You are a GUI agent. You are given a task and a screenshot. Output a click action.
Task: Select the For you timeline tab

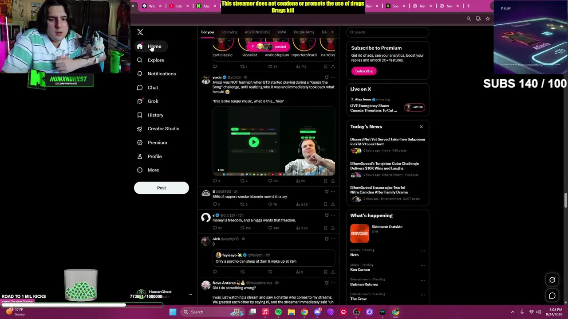(207, 32)
